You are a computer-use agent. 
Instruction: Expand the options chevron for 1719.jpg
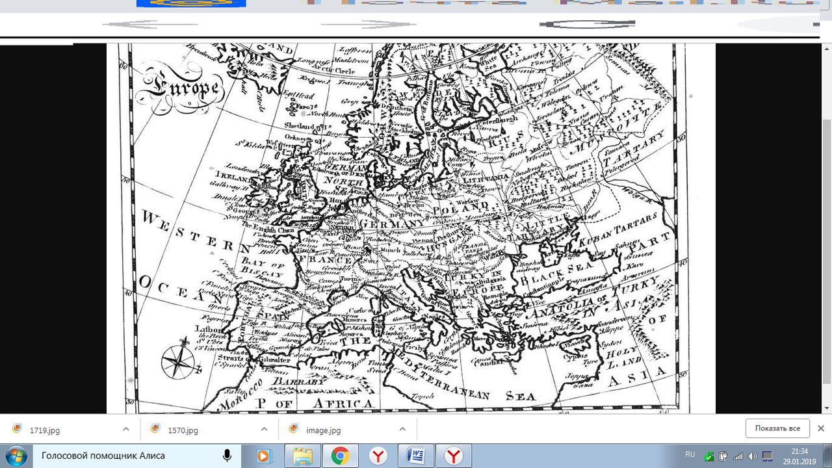[126, 430]
